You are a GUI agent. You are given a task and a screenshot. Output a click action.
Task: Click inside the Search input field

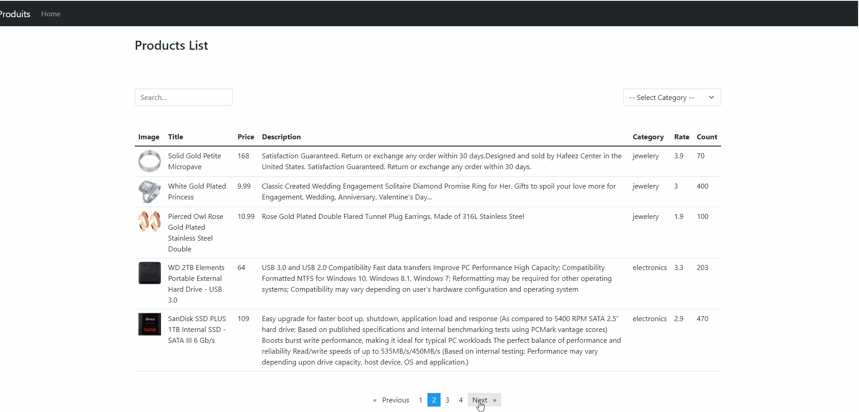[183, 97]
